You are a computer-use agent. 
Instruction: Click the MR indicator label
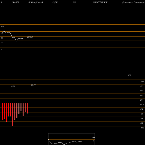(129, 75)
